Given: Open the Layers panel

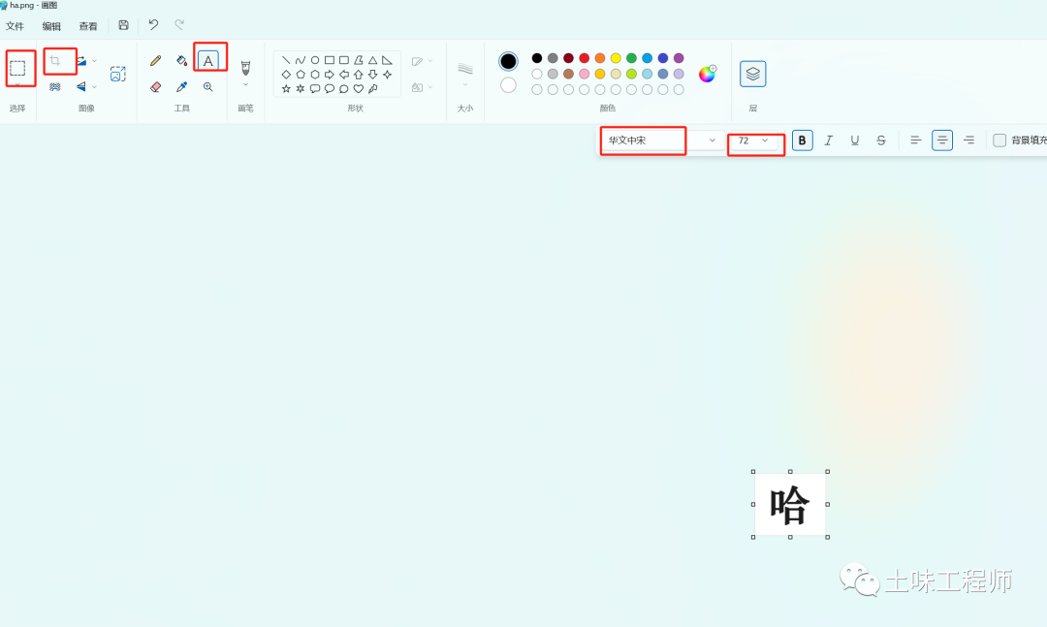Looking at the screenshot, I should (752, 74).
